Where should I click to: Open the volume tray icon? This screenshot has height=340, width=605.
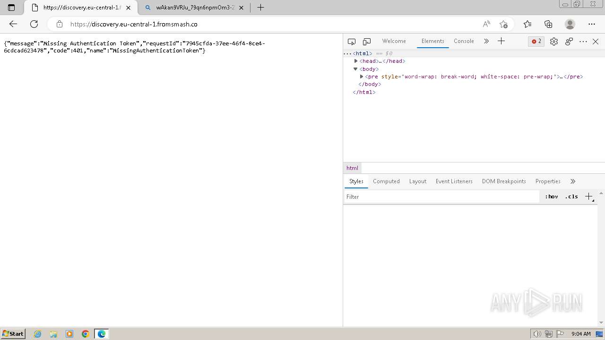pos(537,334)
